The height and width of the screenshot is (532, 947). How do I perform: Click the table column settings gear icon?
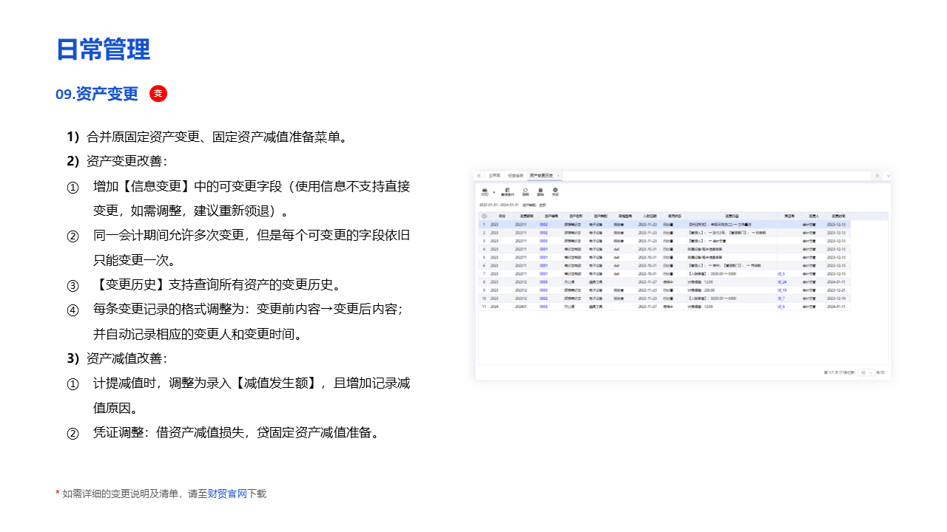pos(484,216)
